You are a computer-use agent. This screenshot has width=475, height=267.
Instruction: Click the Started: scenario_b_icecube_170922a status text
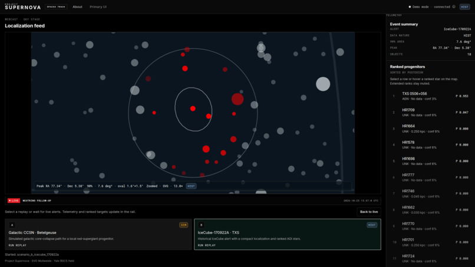32,255
